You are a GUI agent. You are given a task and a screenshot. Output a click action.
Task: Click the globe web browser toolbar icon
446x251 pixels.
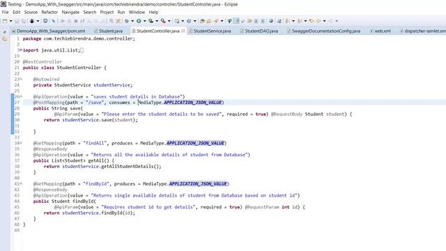pos(271,21)
